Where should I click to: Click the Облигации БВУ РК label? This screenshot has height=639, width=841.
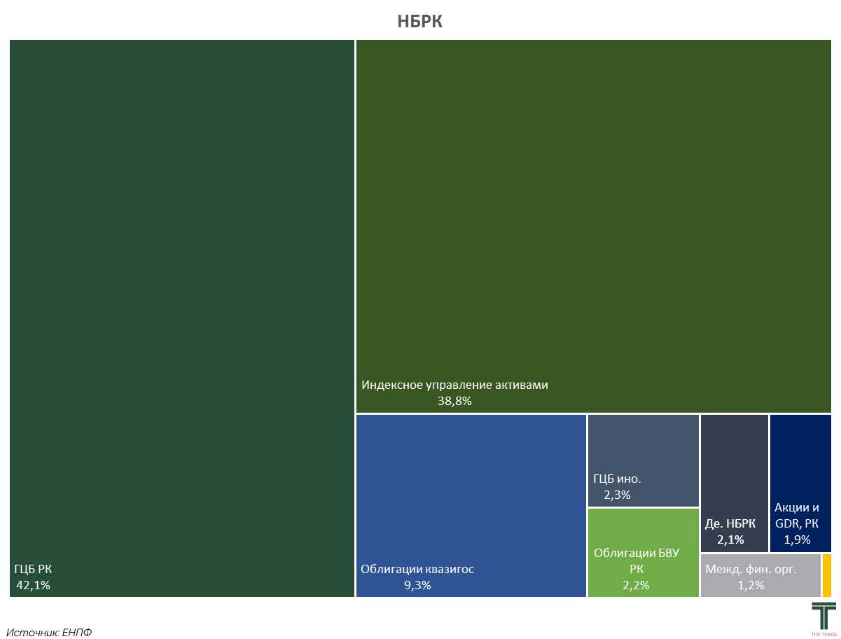(x=636, y=561)
